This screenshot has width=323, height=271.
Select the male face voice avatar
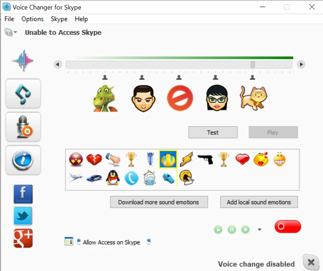143,98
